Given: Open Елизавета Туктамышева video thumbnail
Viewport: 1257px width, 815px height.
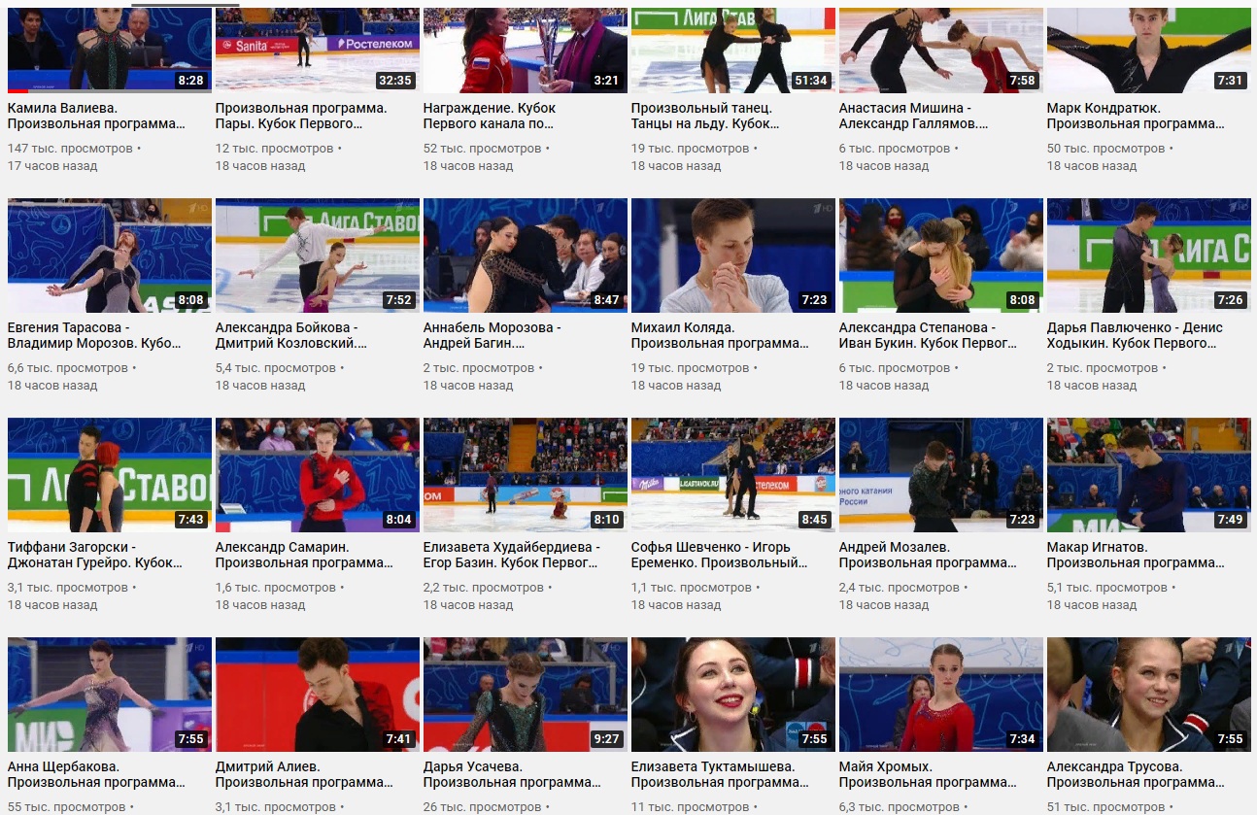Looking at the screenshot, I should [x=733, y=695].
